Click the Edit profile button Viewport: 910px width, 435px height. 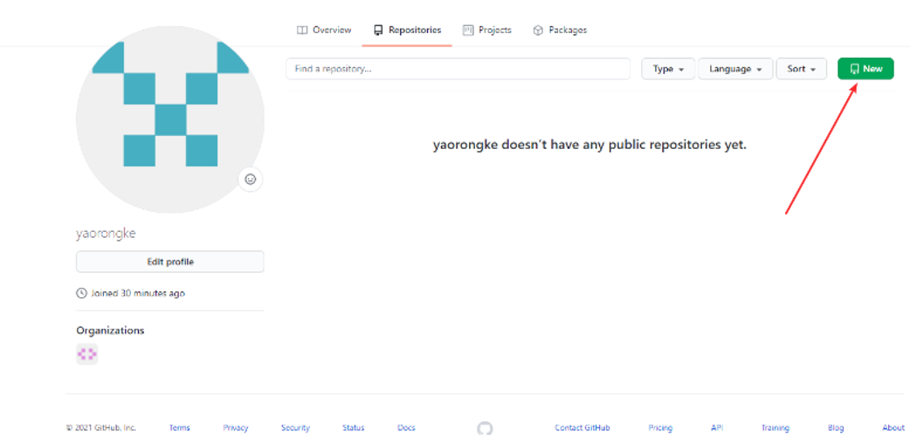(170, 262)
